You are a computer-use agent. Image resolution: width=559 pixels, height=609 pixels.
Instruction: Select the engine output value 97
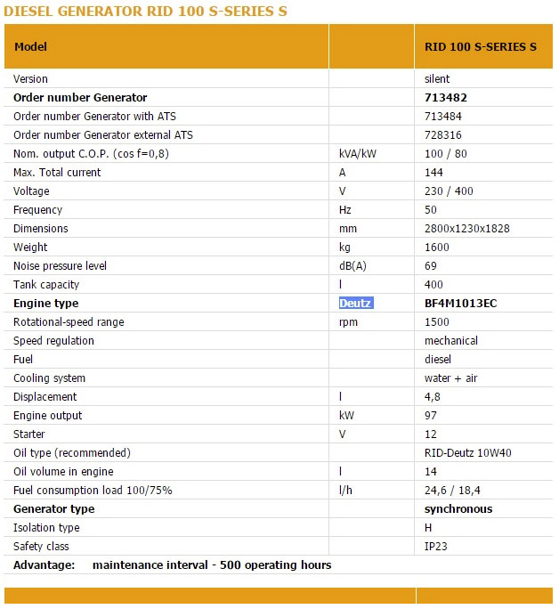(x=431, y=416)
